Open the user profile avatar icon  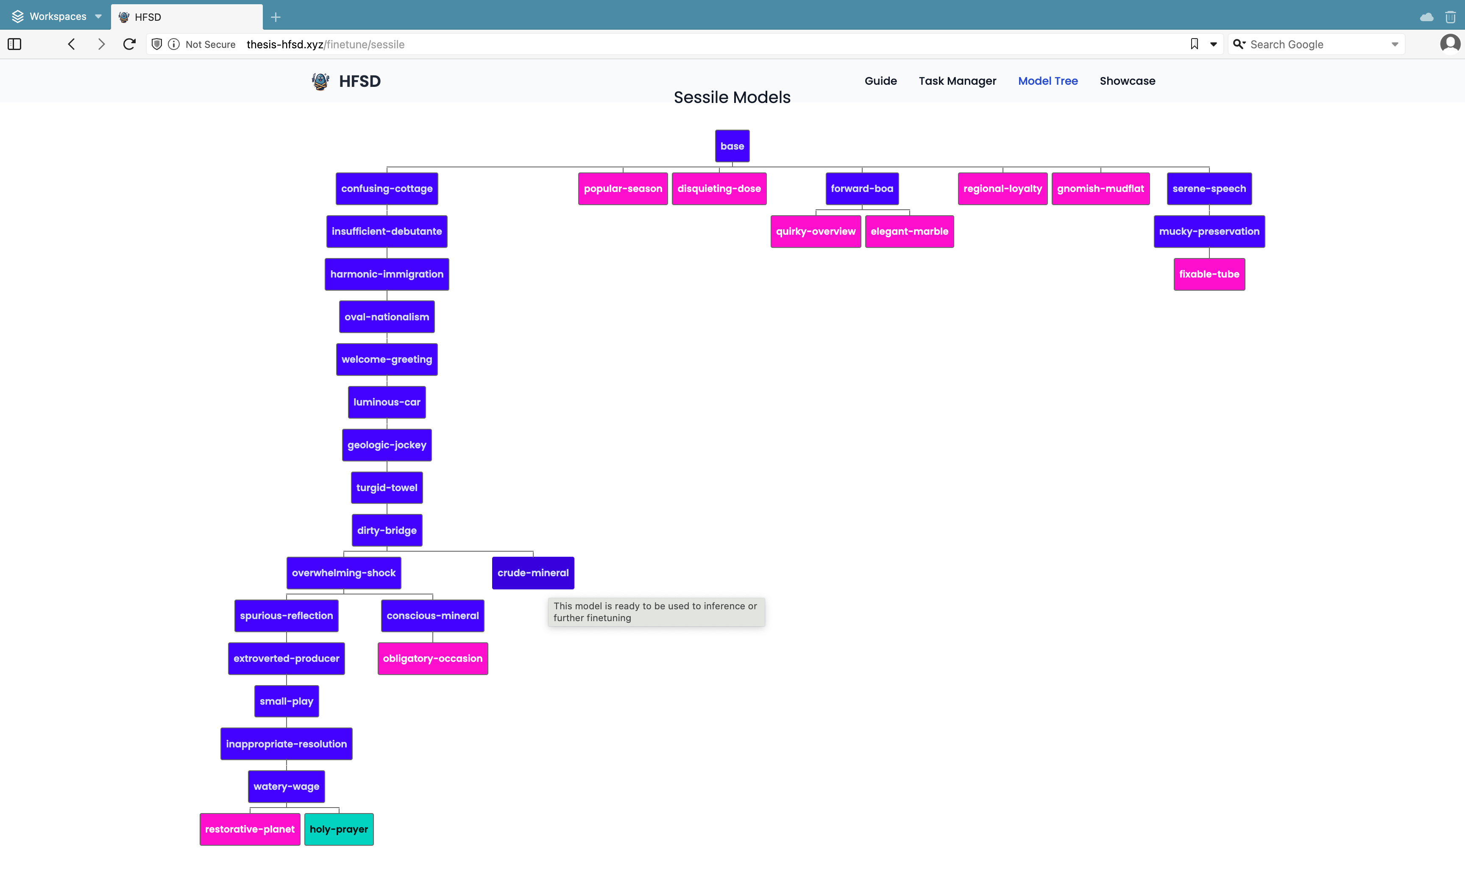[x=1450, y=43]
